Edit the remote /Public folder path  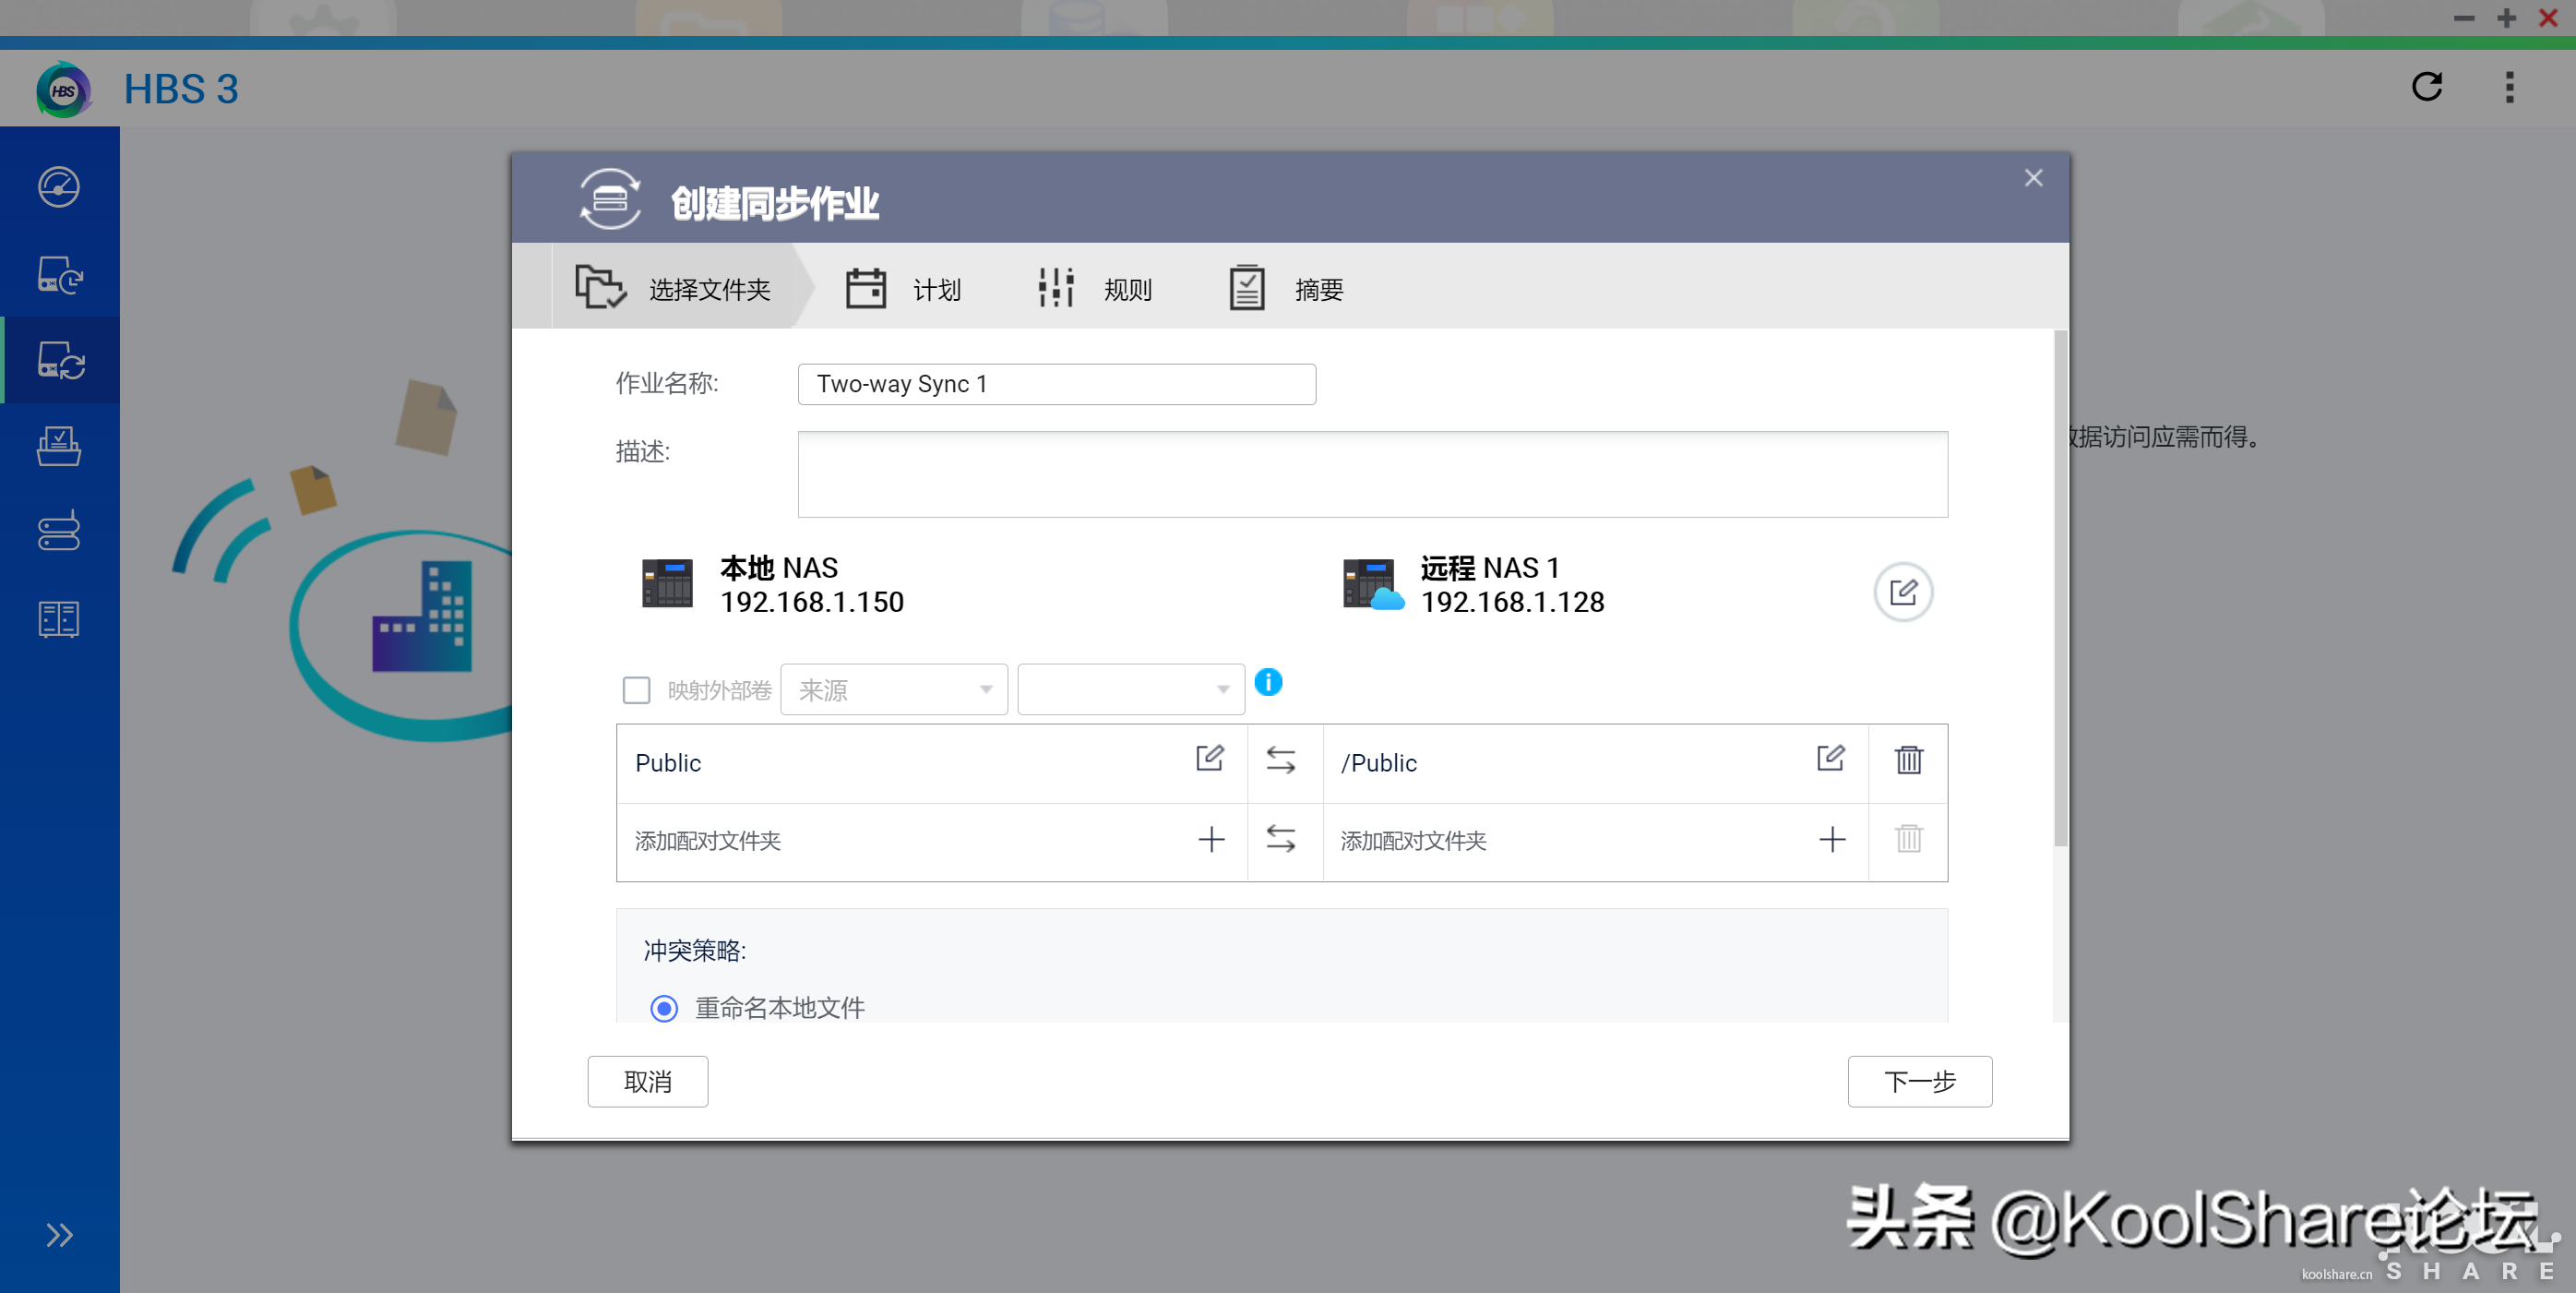tap(1830, 759)
